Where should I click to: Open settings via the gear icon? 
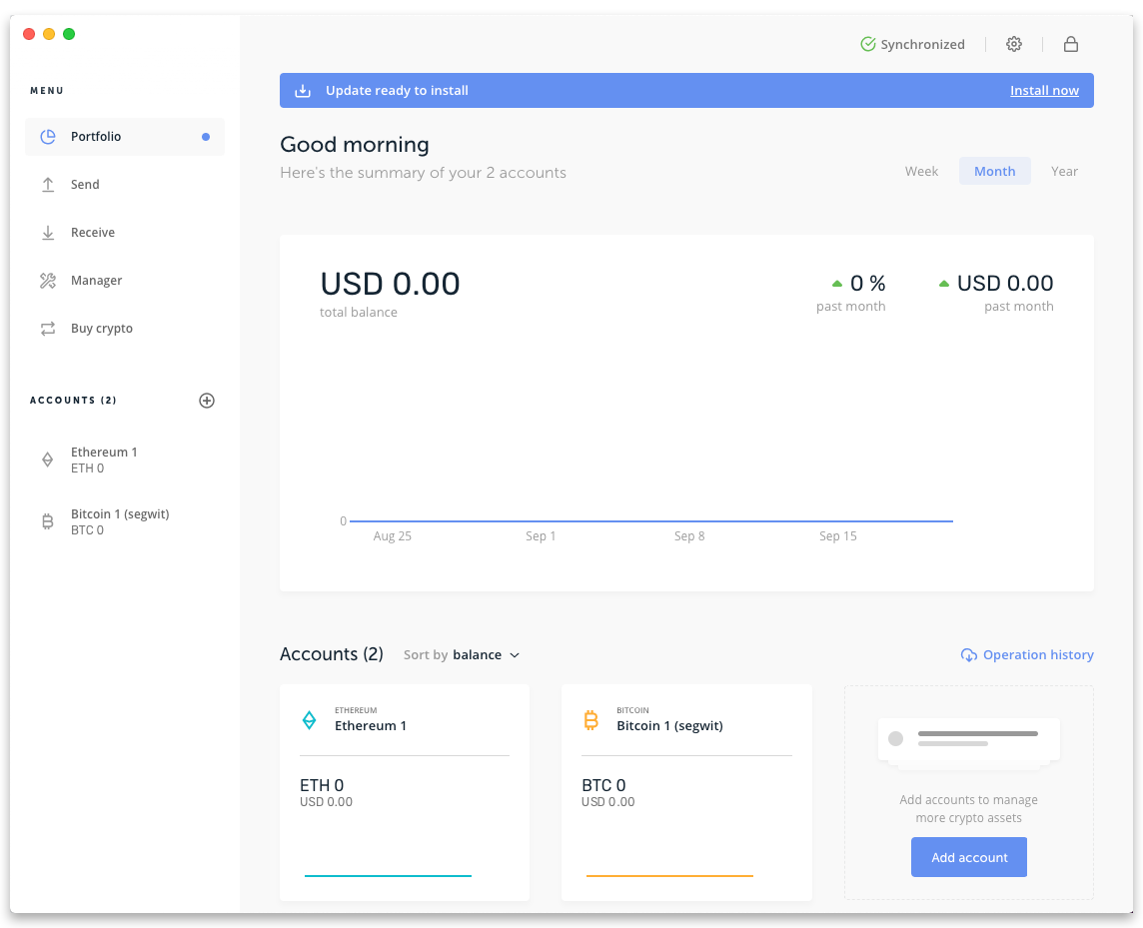point(1014,44)
